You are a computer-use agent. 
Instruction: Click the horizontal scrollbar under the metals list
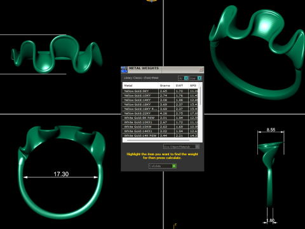click(x=158, y=140)
